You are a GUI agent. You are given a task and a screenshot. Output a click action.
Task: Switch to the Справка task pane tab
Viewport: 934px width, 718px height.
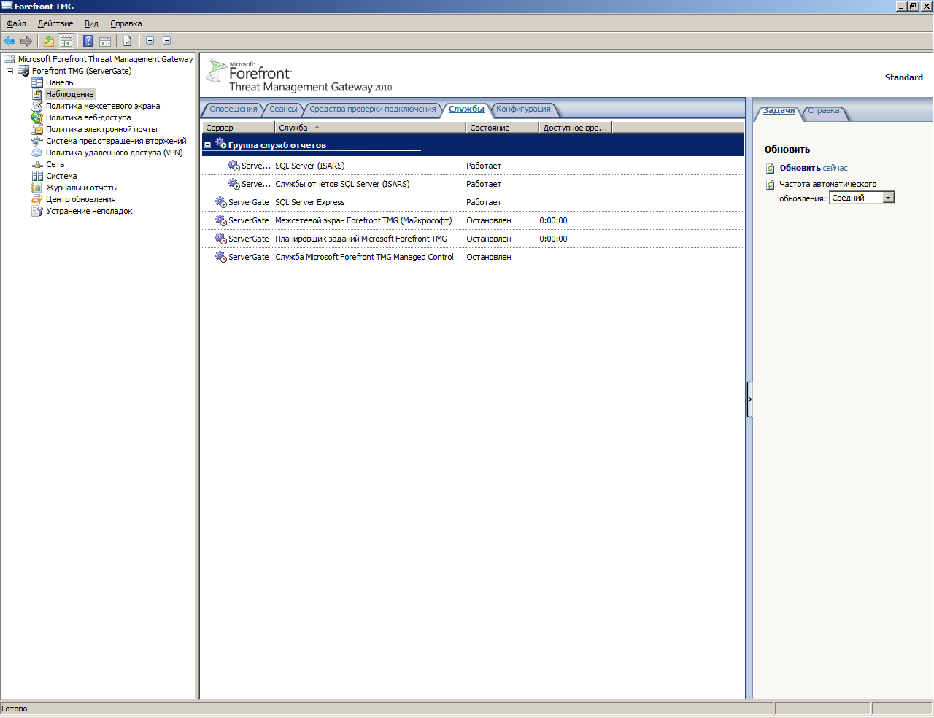(823, 111)
